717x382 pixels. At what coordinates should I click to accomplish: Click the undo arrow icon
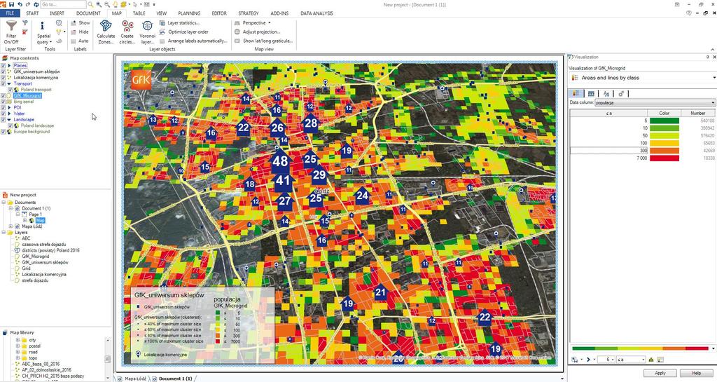pos(20,5)
